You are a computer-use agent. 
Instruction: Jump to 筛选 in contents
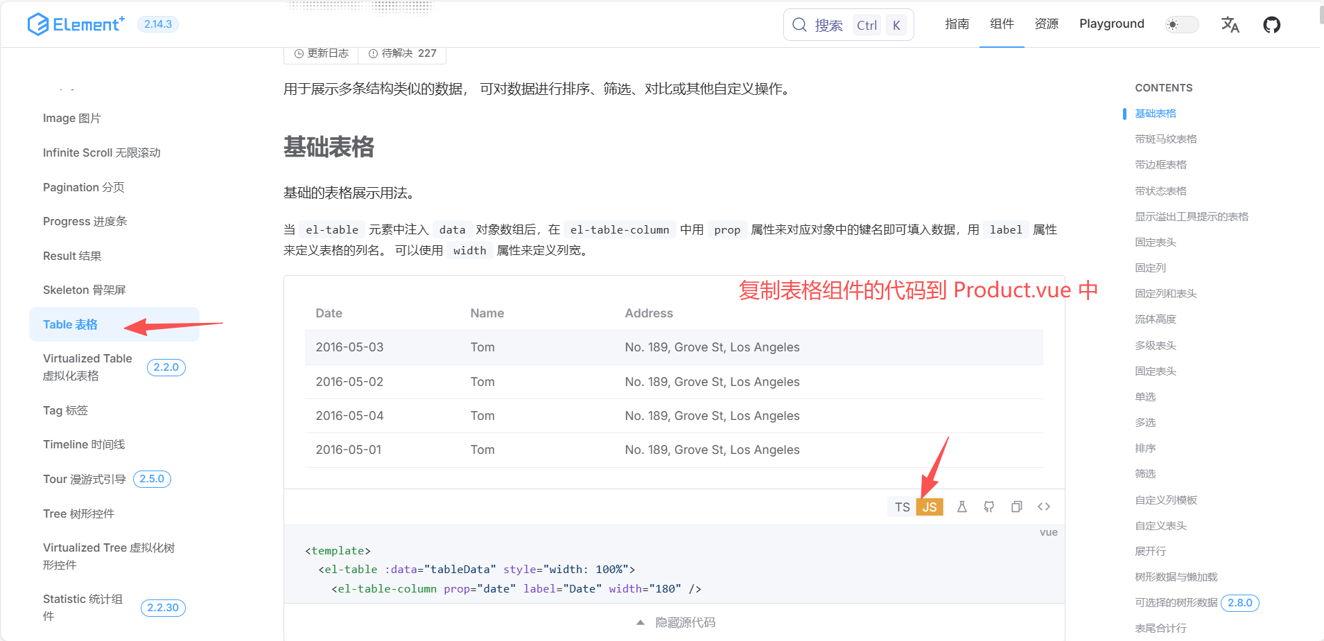[1145, 473]
